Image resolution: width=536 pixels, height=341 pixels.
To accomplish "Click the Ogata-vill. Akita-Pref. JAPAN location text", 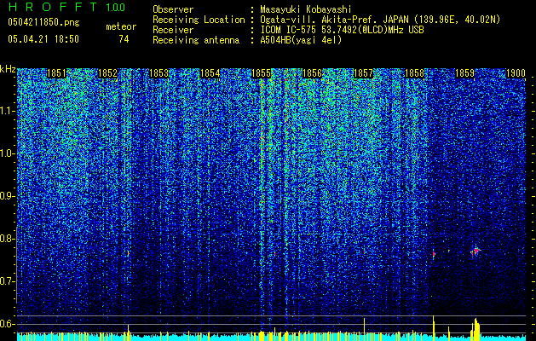I will (x=380, y=20).
